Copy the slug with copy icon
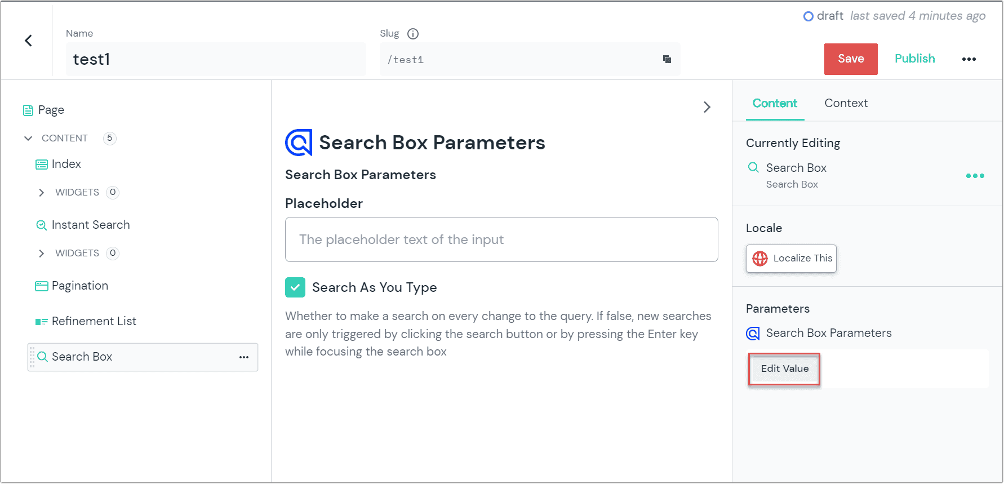Image resolution: width=1004 pixels, height=484 pixels. click(667, 59)
